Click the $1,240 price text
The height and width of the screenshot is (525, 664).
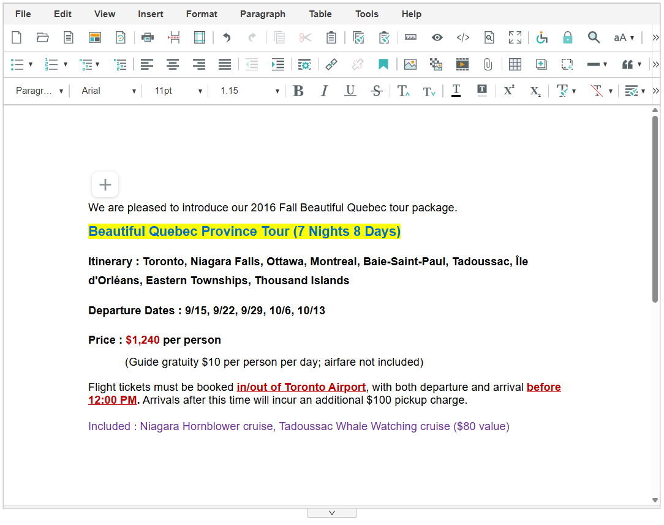point(143,340)
